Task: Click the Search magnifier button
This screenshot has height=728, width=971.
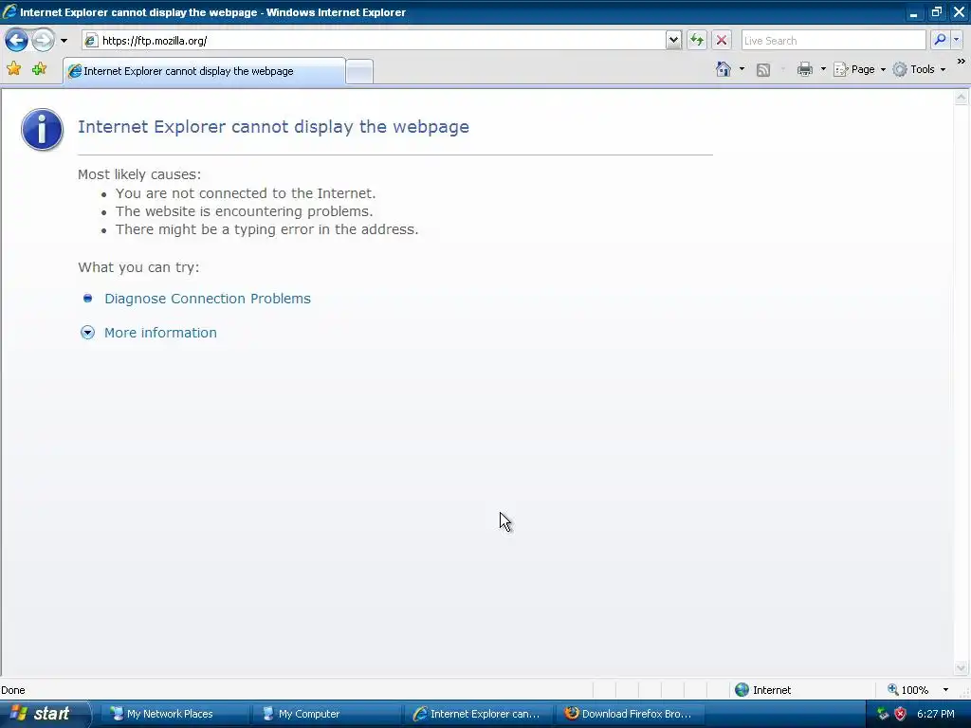Action: [940, 40]
